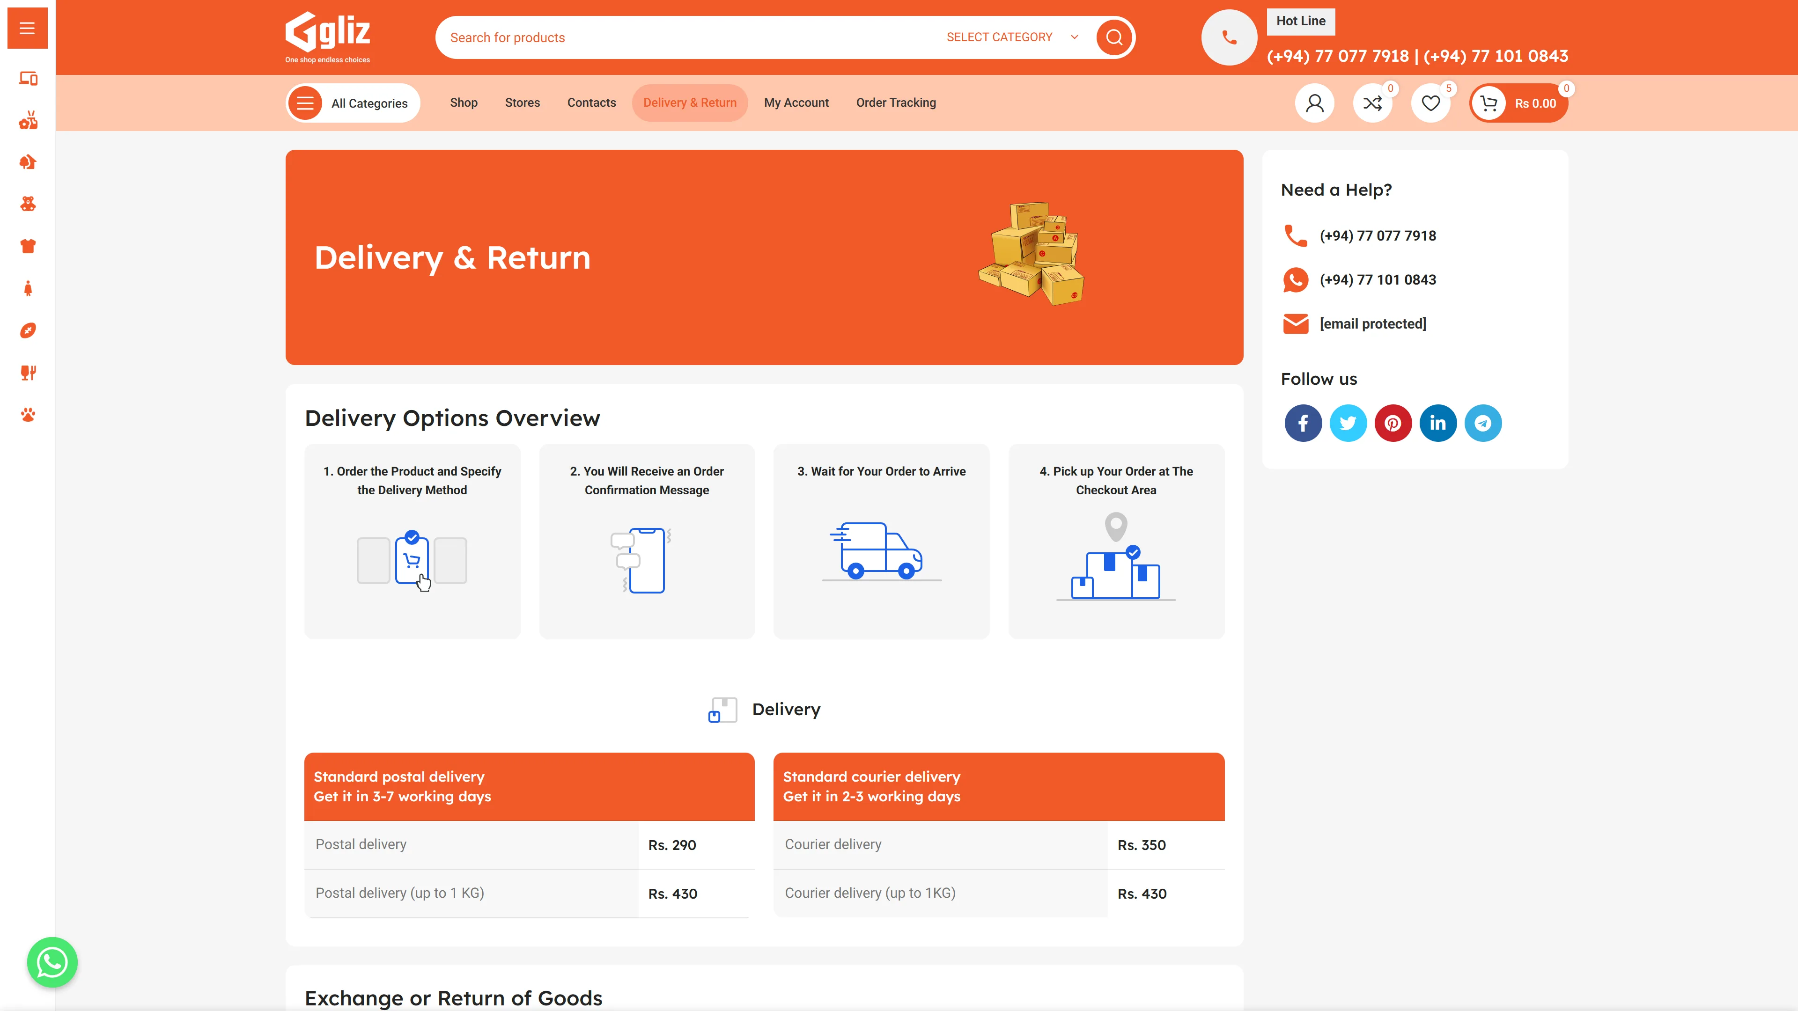This screenshot has height=1011, width=1798.
Task: Click the search magnifier button
Action: 1114,37
